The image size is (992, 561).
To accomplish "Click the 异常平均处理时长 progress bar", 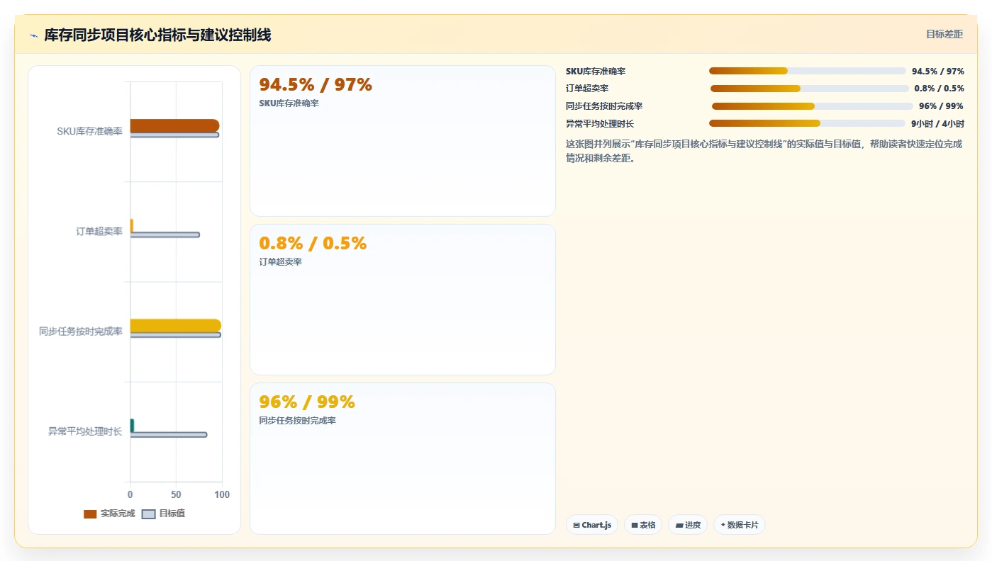I will [x=807, y=123].
